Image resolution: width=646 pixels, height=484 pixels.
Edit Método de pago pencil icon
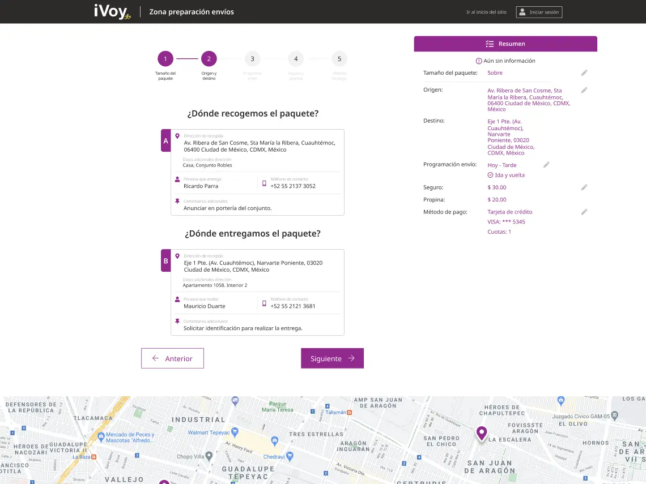[584, 212]
